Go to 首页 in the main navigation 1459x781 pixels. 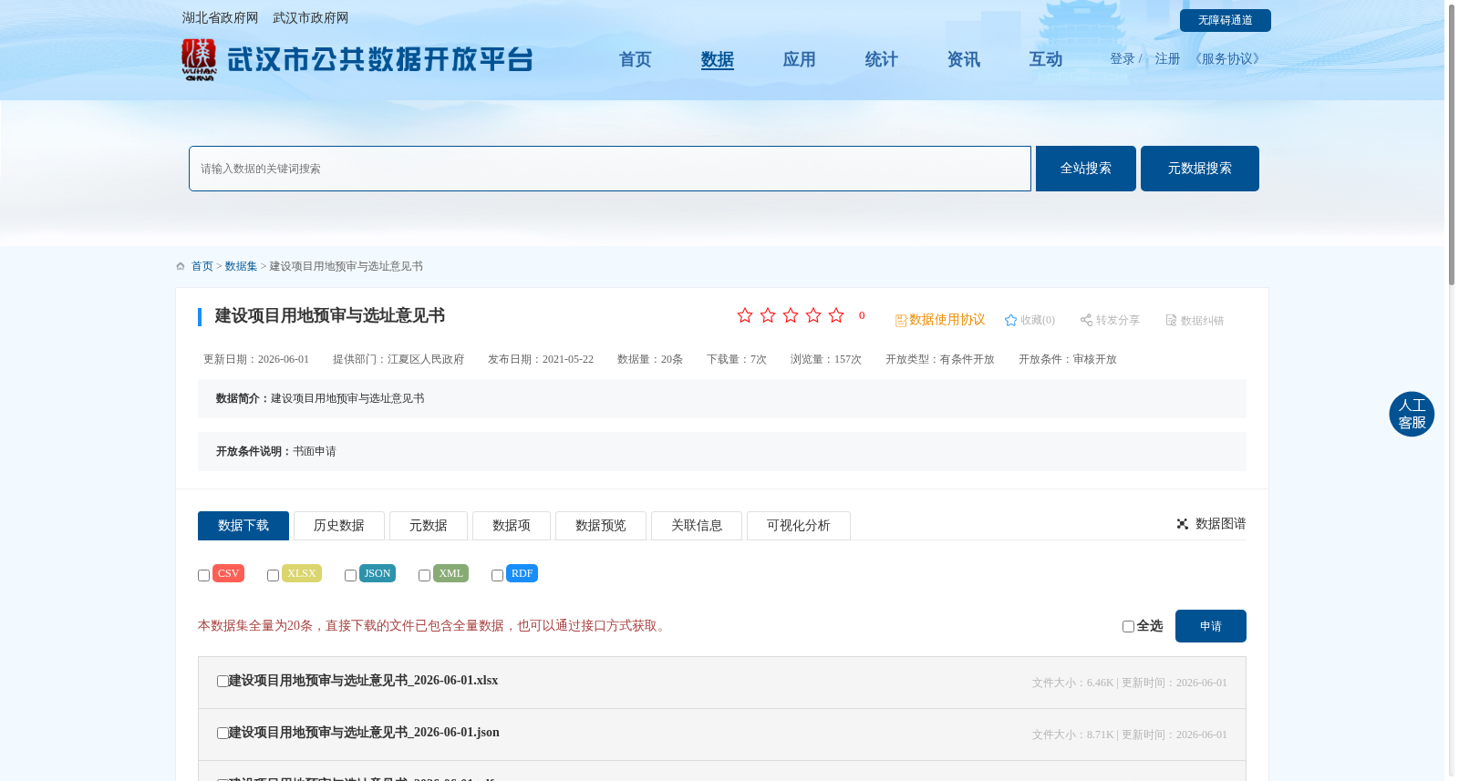(x=636, y=59)
